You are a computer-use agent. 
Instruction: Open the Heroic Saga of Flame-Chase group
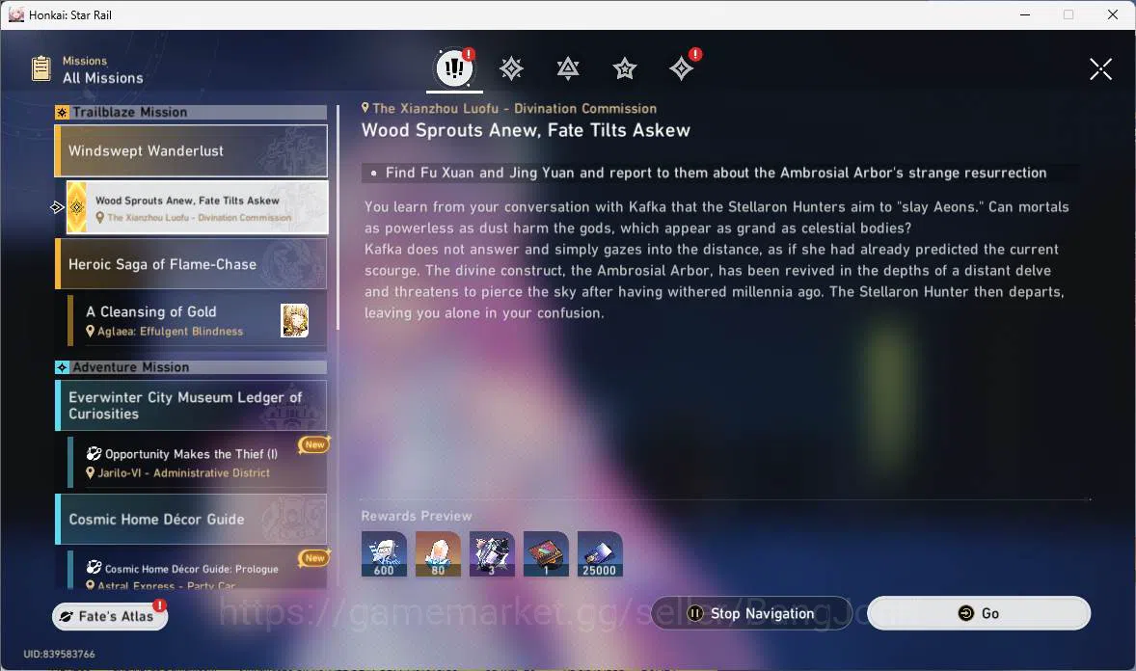coord(191,264)
